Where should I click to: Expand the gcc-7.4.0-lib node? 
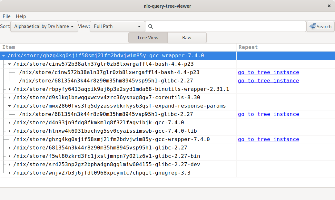(9, 131)
